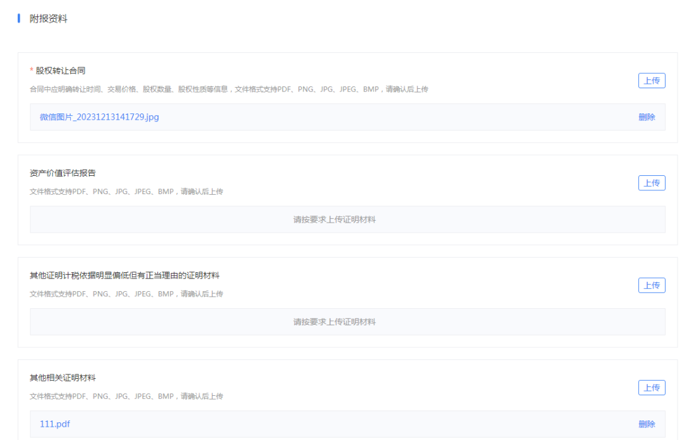682x440 pixels.
Task: Click 上传 for 其他证明计税依据明显偏低 materials
Action: (x=652, y=286)
